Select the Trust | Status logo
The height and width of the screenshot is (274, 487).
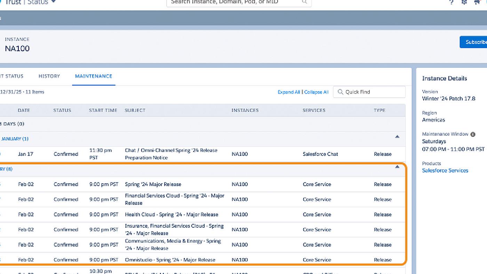pyautogui.click(x=28, y=2)
